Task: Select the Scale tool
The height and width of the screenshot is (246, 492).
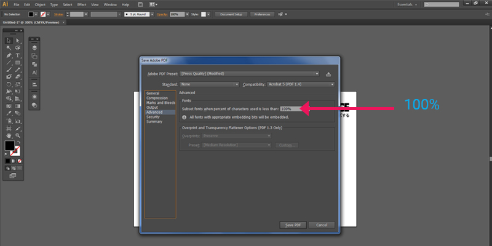Action: coord(18,84)
